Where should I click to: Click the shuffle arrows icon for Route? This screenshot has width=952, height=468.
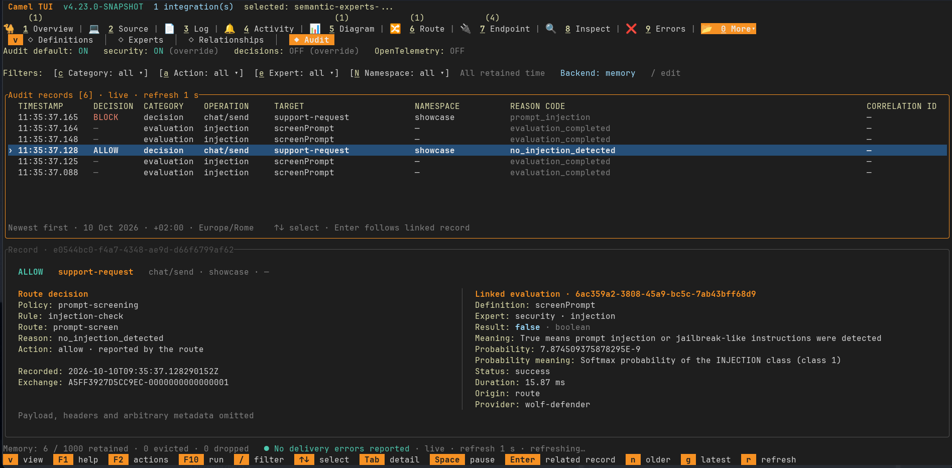(395, 29)
